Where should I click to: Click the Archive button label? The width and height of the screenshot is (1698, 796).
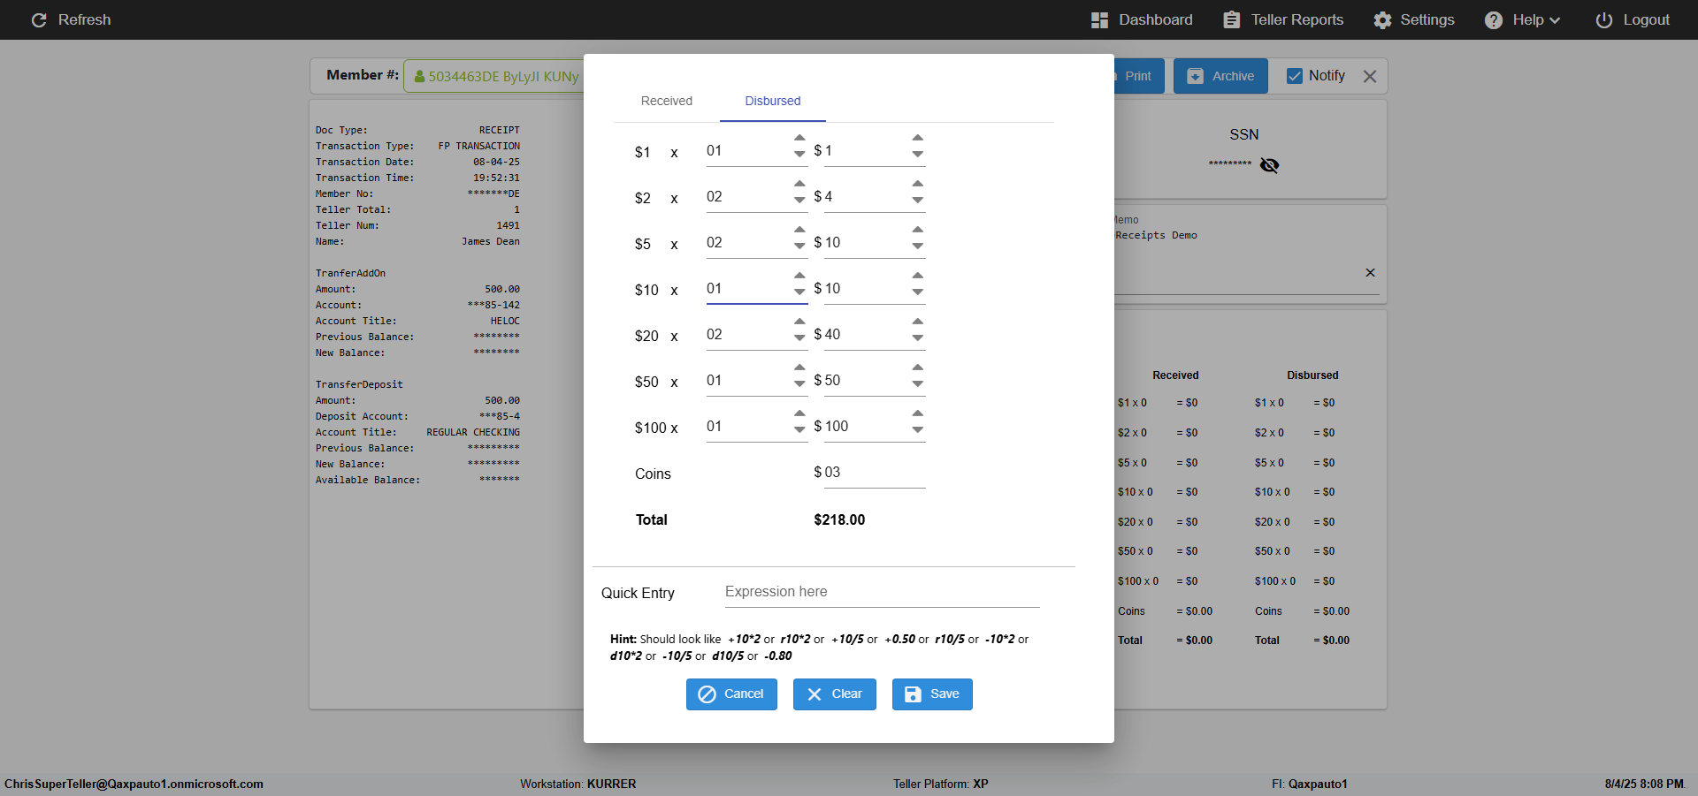click(1233, 76)
